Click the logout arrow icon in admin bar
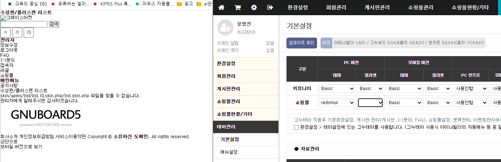501x162 pixels. point(270,8)
